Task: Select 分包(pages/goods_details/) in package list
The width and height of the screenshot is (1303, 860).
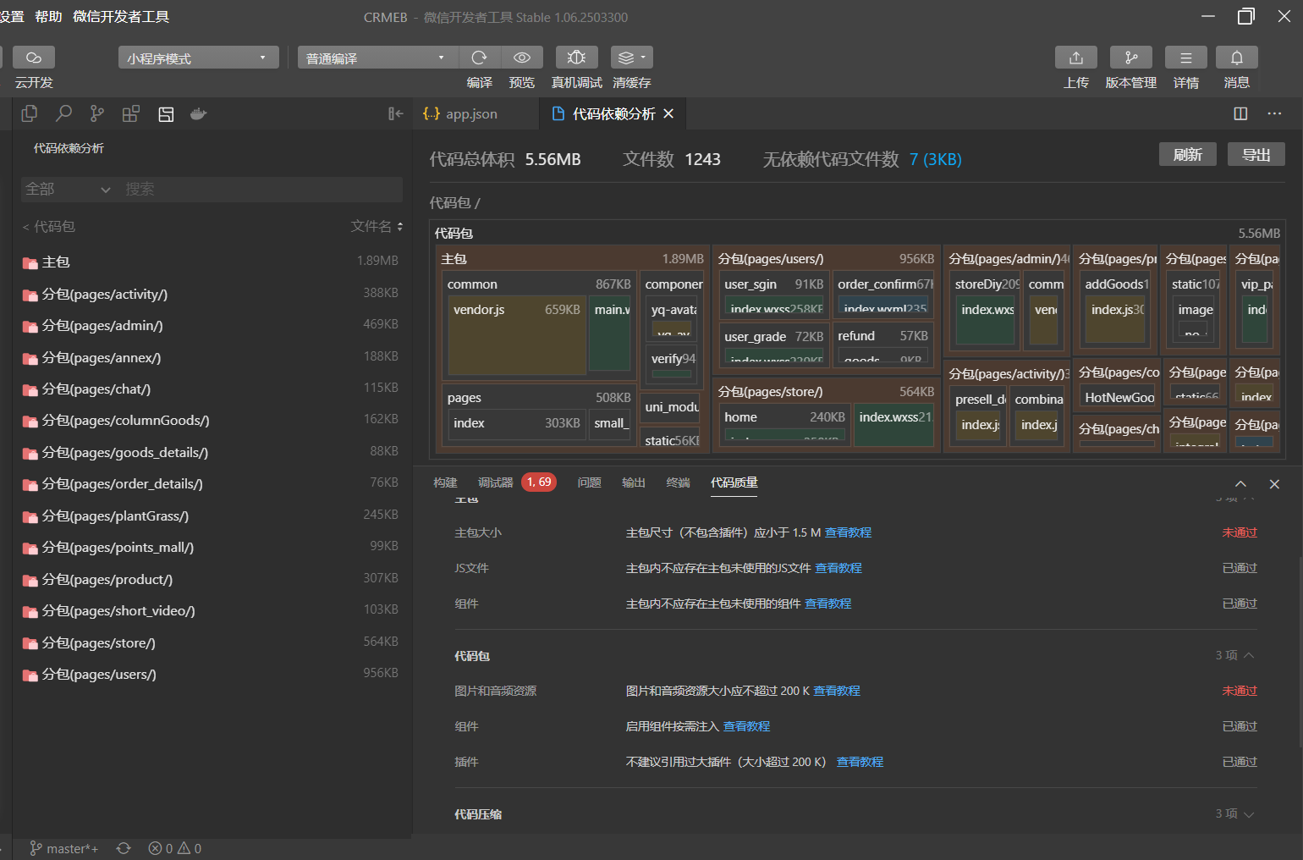Action: (210, 452)
